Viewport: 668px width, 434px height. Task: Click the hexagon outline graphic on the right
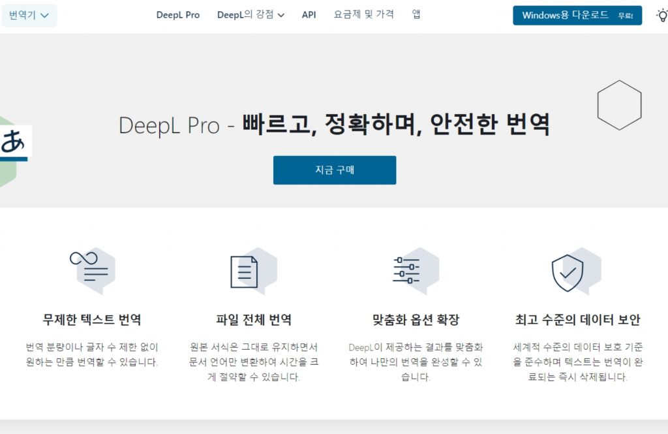point(618,104)
